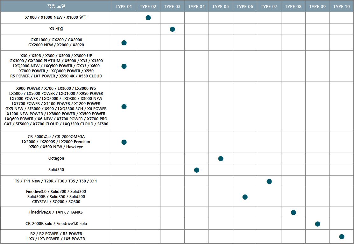Screen dimensions: 354x244
Task: Select the LX3 / LX3 POWER / LX5 POWER line
Action: click(56, 239)
